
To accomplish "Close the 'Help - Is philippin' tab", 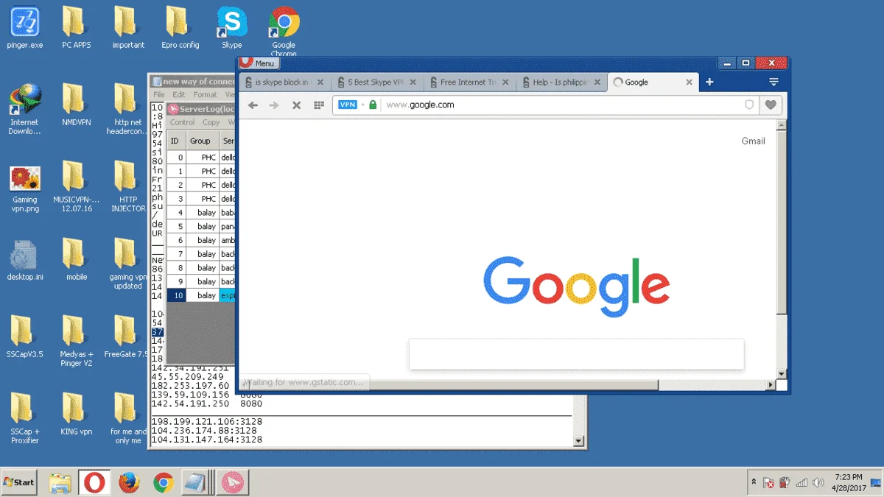I will pyautogui.click(x=597, y=82).
